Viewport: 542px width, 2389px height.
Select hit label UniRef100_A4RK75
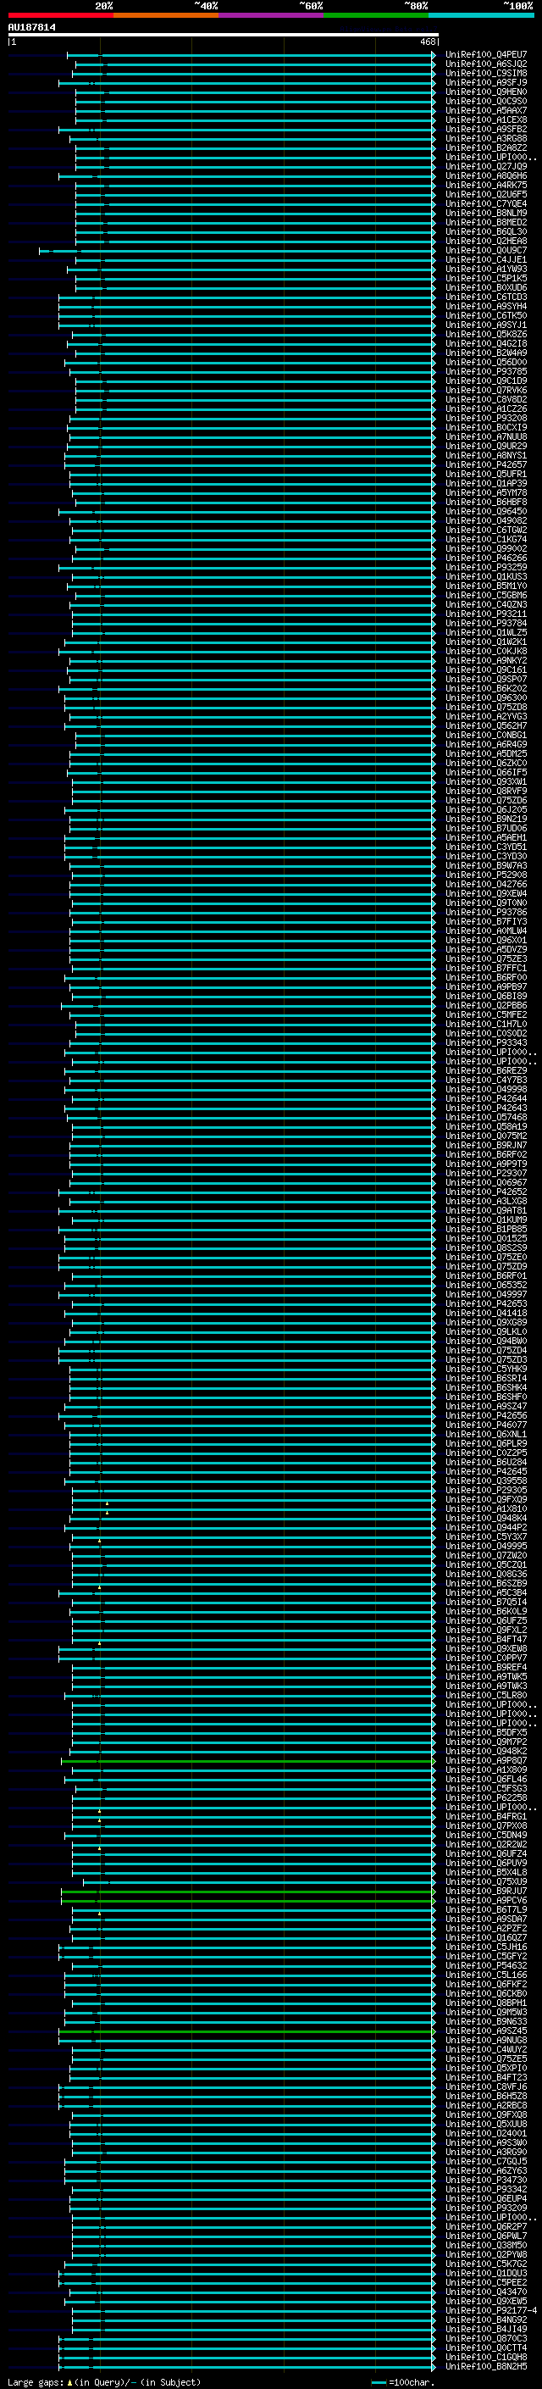click(485, 185)
